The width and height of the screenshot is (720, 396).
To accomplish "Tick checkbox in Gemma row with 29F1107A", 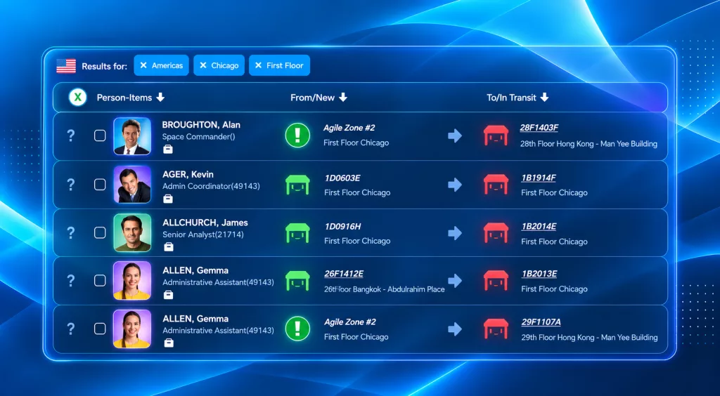I will 100,329.
